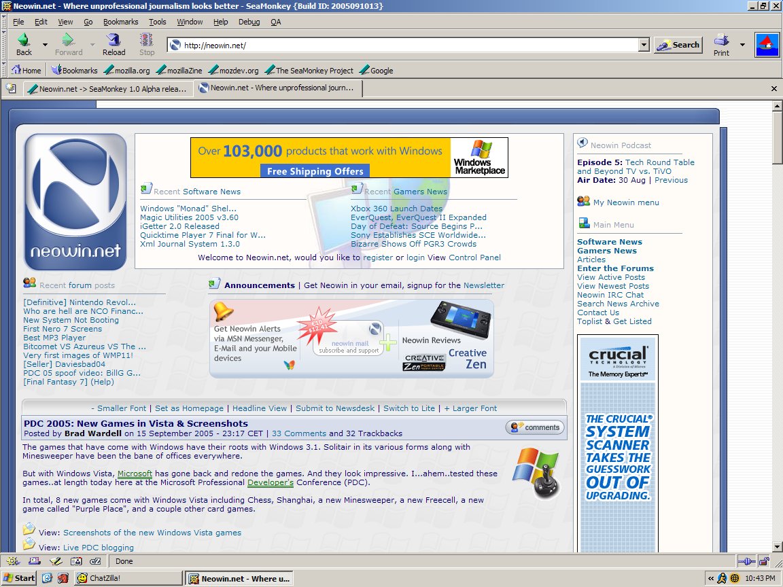
Task: Click the comments bubble on the PDC article
Action: click(534, 427)
